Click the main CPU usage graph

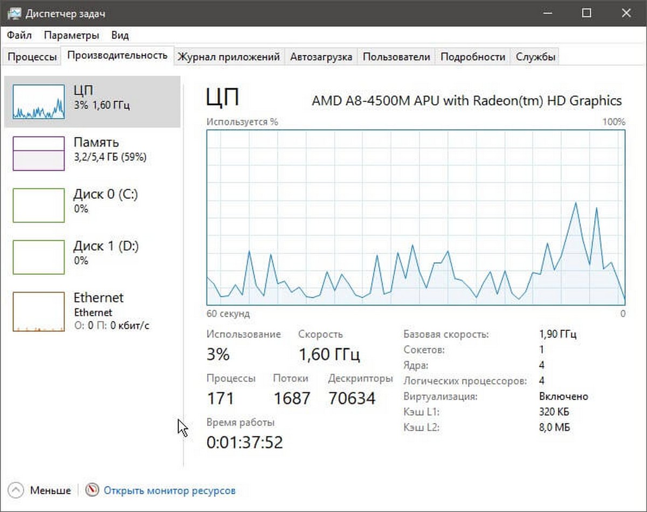point(416,217)
